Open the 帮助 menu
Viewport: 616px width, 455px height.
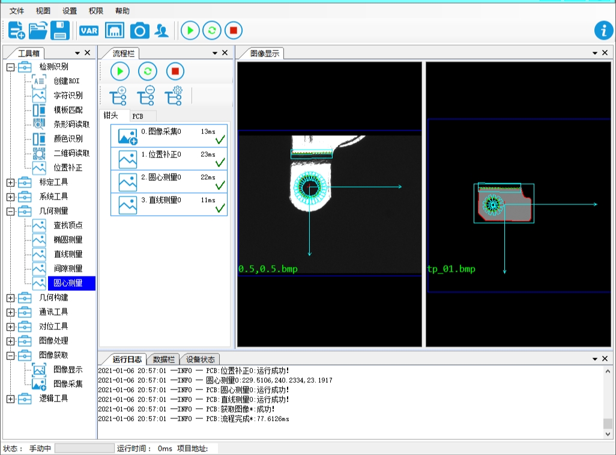[122, 11]
